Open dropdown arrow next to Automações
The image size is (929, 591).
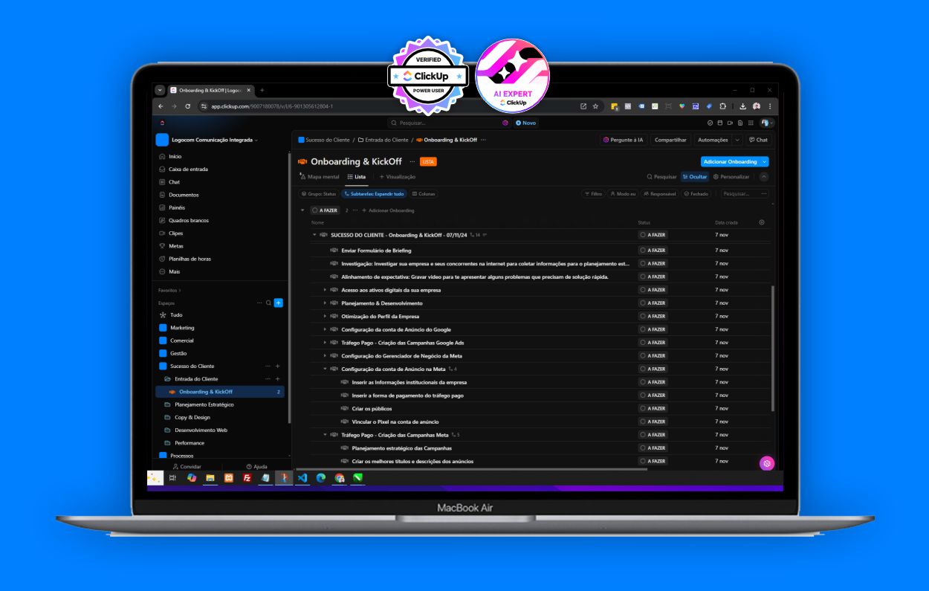tap(737, 140)
